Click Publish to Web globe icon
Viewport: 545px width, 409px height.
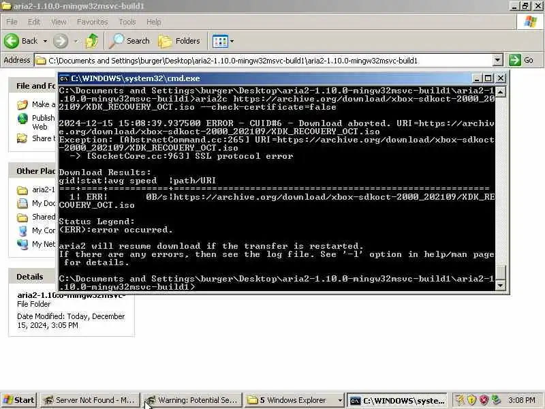22,119
